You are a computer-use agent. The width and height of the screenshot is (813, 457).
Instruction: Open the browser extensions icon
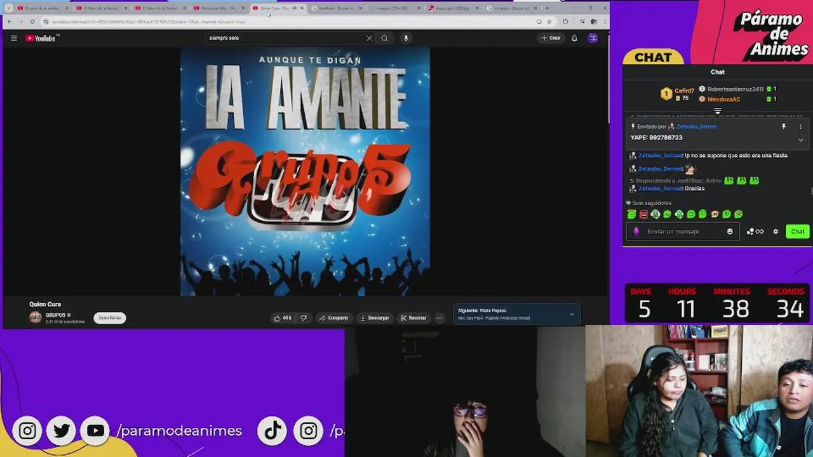pos(565,22)
